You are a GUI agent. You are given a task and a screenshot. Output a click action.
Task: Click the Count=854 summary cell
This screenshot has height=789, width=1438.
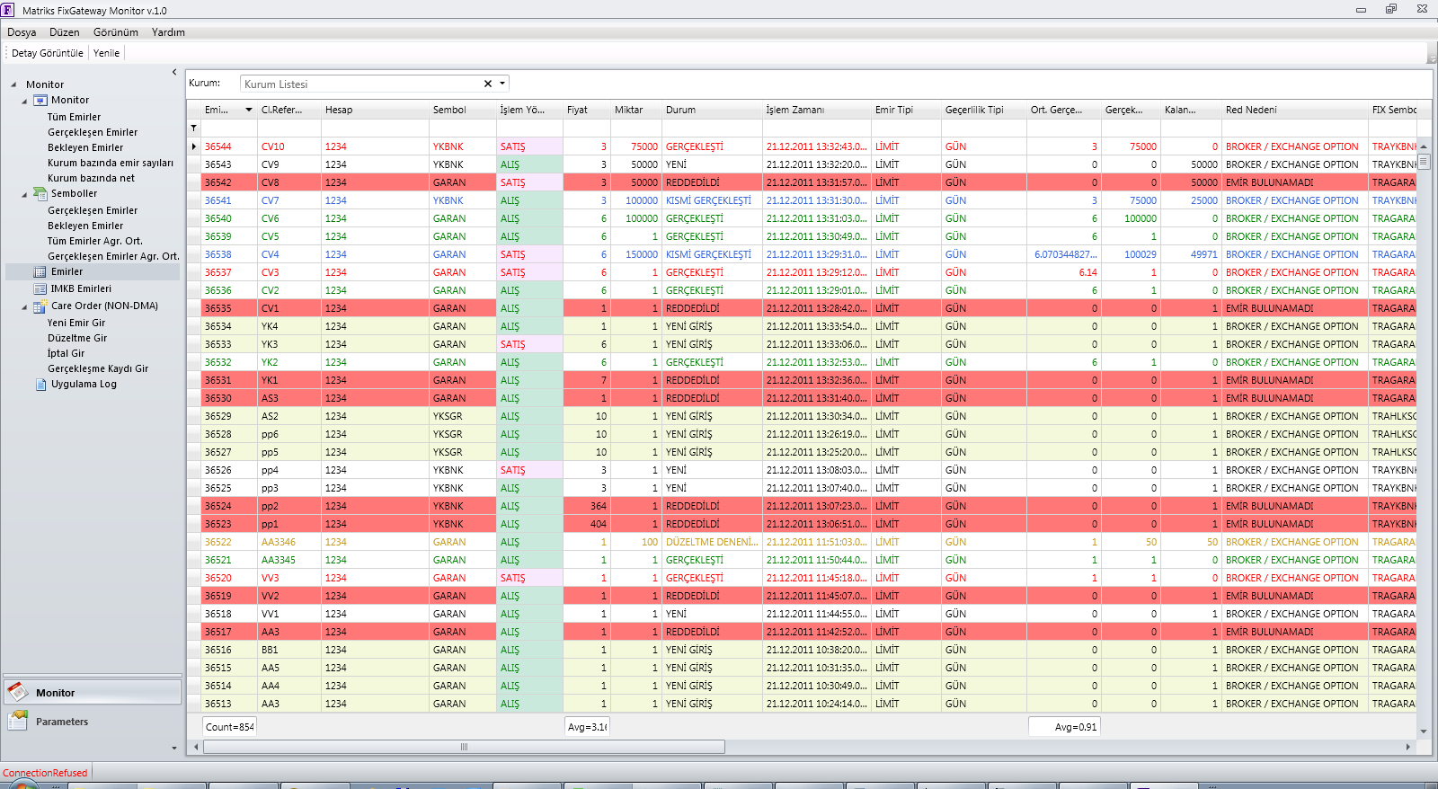tap(229, 726)
